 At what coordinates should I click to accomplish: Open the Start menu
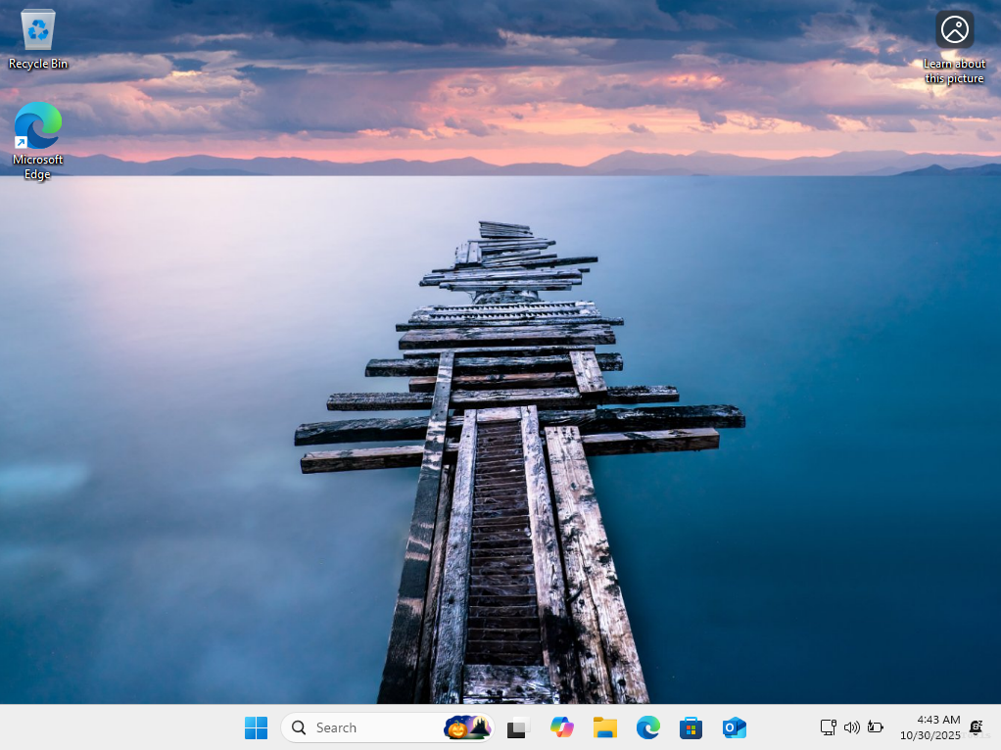[x=256, y=727]
